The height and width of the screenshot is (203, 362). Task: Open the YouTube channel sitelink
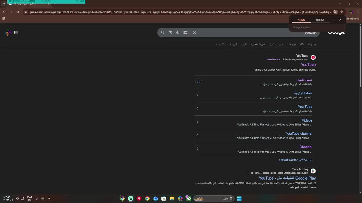pyautogui.click(x=299, y=134)
